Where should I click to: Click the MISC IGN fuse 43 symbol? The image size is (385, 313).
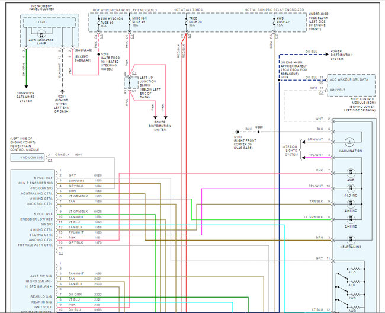[x=129, y=23]
